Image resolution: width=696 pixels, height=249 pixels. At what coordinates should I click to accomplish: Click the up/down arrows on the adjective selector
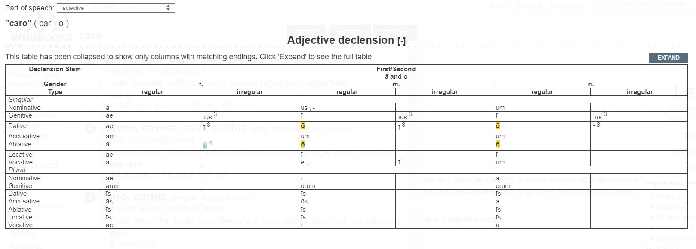click(169, 8)
